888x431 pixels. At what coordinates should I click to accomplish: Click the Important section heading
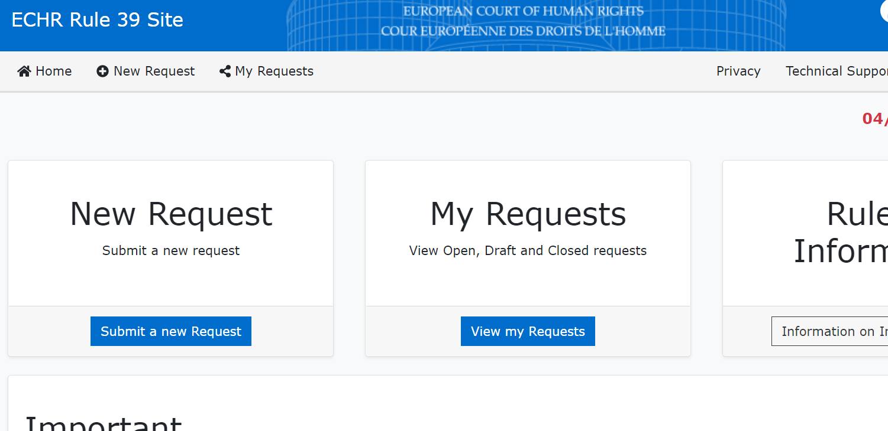[x=104, y=423]
